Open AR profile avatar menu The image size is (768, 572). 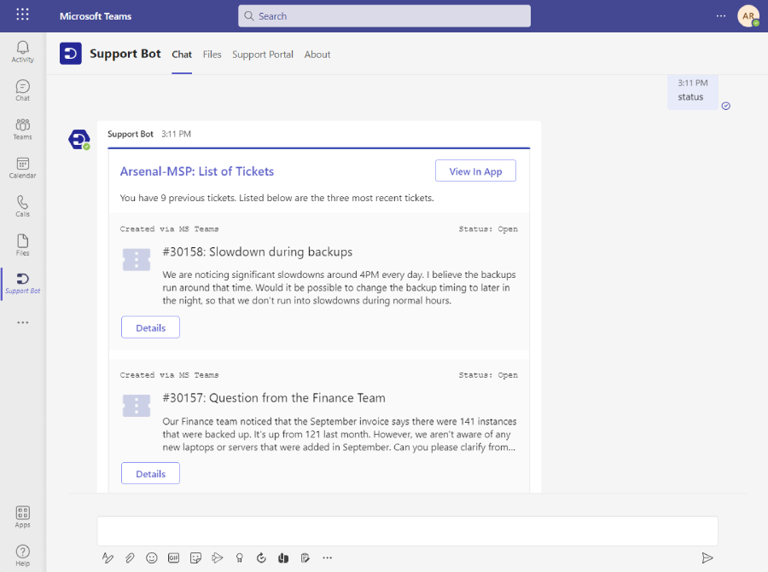(x=748, y=15)
